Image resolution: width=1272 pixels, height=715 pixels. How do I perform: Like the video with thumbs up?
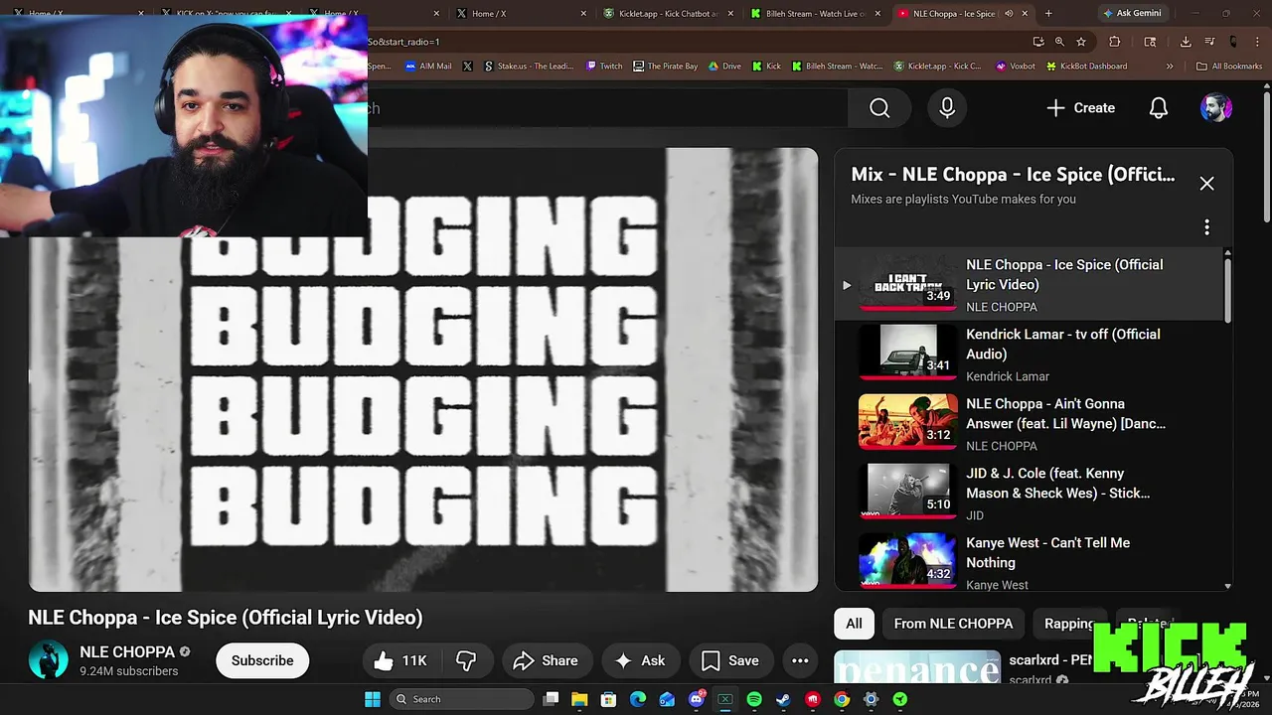(400, 660)
